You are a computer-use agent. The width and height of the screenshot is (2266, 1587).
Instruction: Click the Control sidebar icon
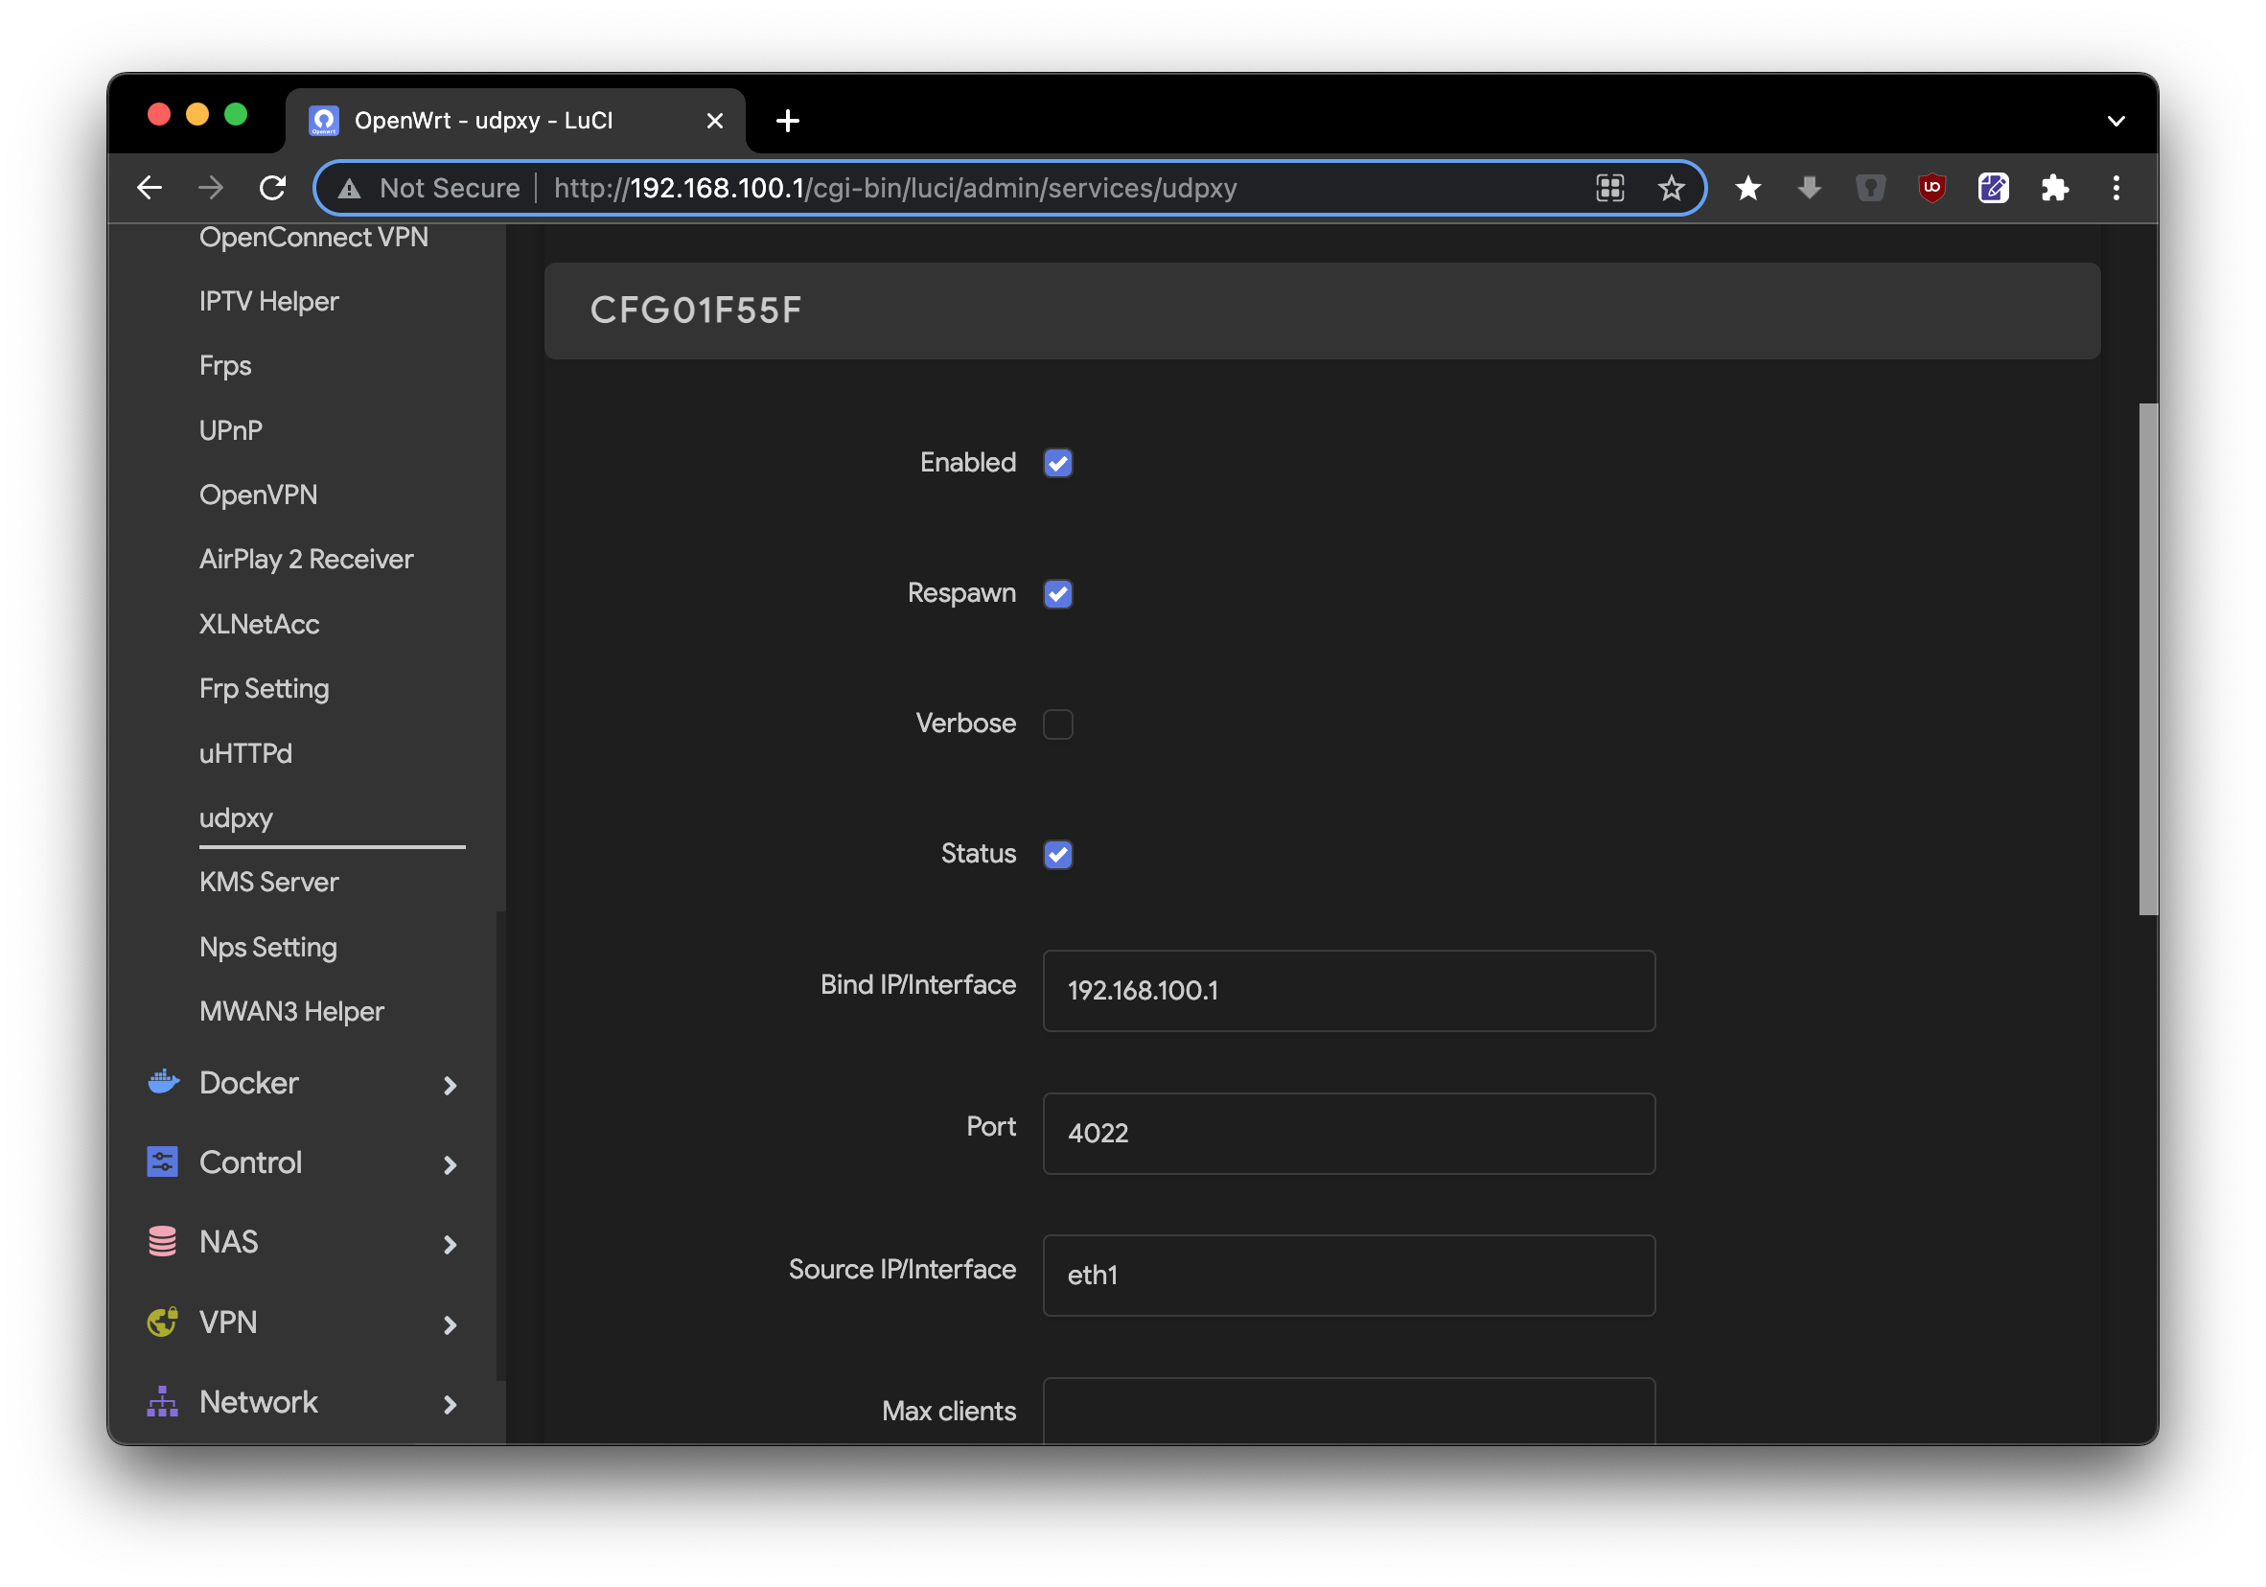[164, 1161]
